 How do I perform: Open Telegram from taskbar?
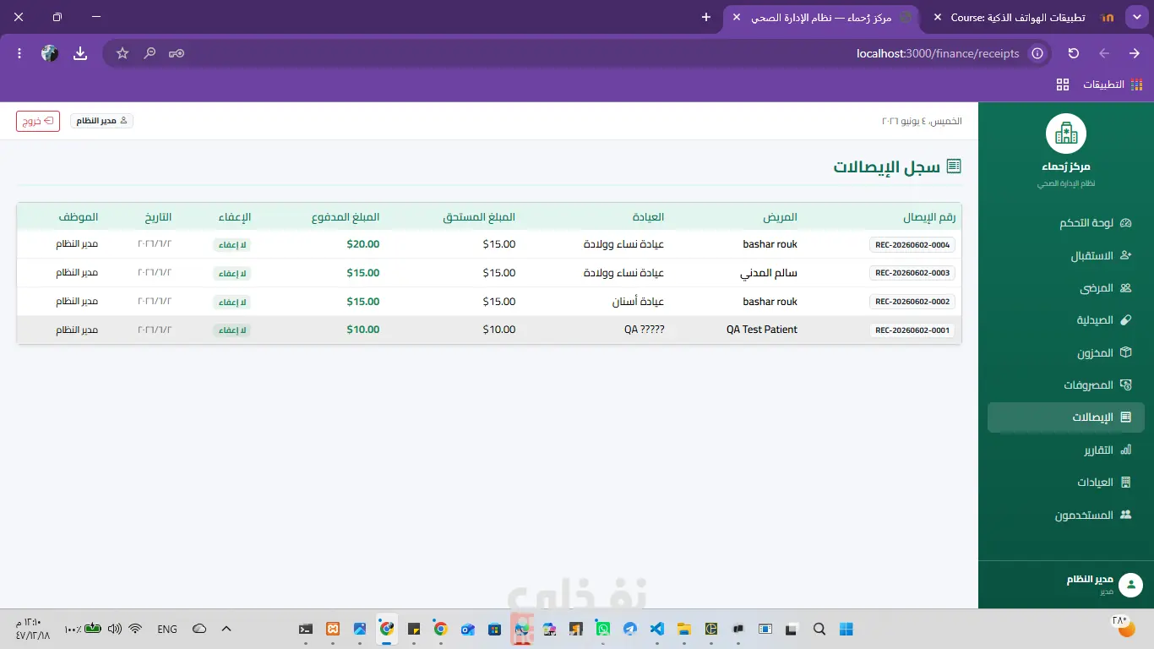click(629, 629)
